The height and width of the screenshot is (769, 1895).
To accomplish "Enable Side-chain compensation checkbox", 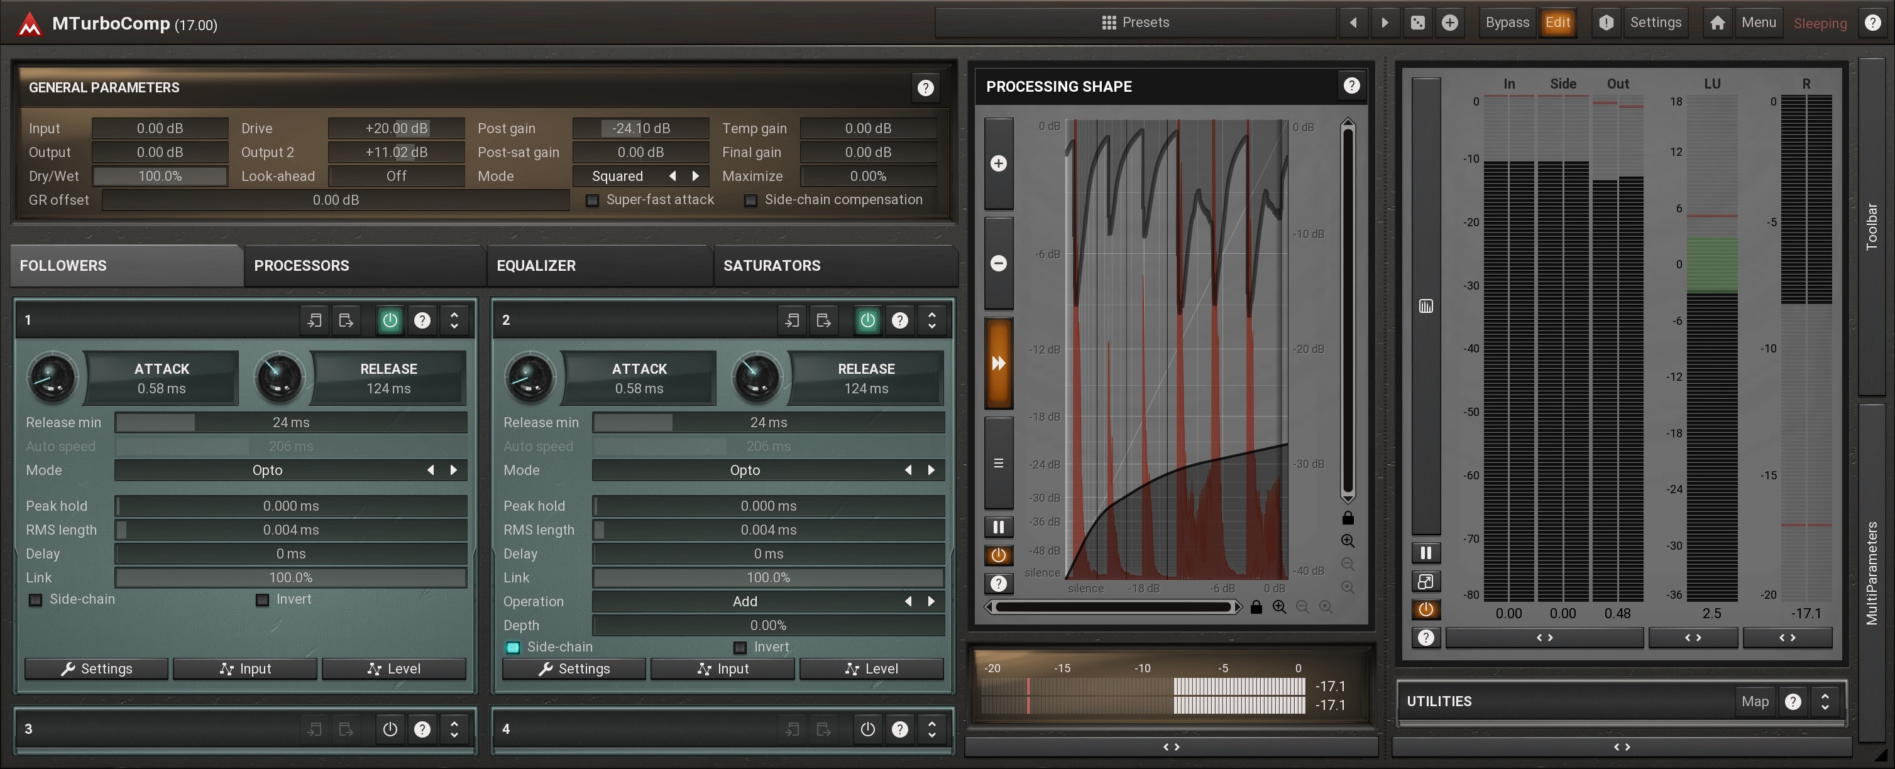I will [750, 200].
